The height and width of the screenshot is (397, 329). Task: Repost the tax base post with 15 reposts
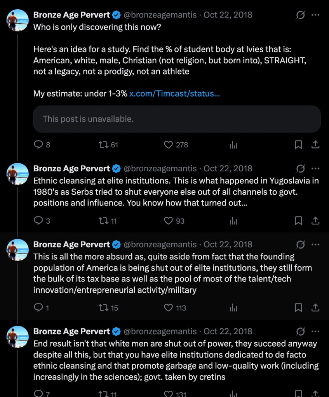[103, 308]
